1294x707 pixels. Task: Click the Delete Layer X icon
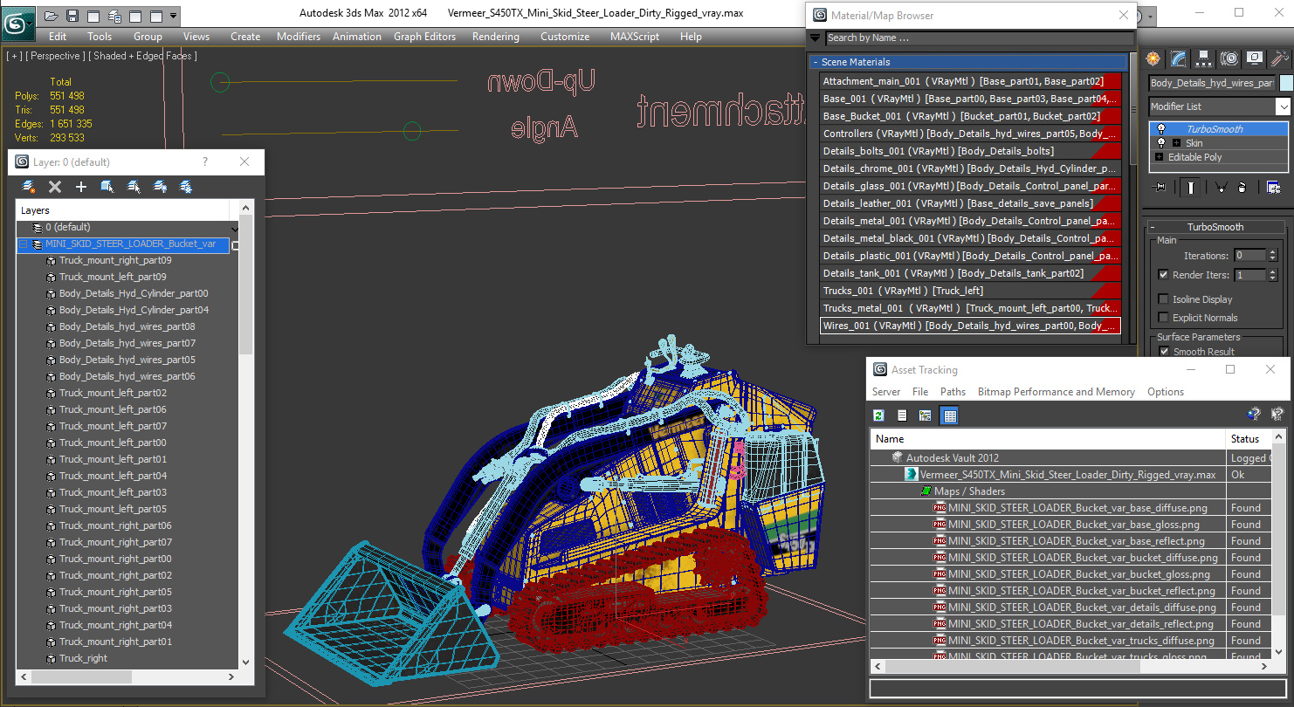pos(55,187)
